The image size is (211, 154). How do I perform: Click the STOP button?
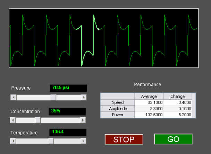pyautogui.click(x=124, y=139)
